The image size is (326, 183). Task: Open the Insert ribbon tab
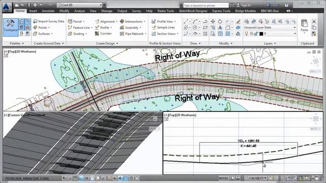point(33,11)
